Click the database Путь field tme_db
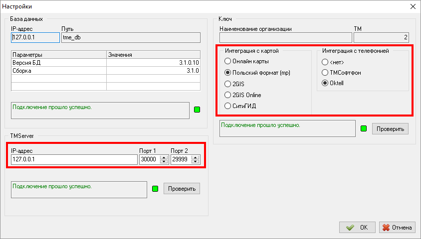Screen dimensions: 421x239 click(130, 38)
